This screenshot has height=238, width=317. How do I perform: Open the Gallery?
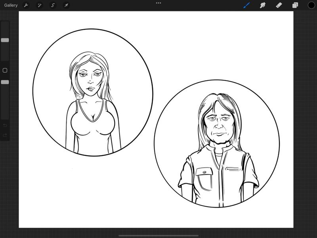tap(11, 5)
